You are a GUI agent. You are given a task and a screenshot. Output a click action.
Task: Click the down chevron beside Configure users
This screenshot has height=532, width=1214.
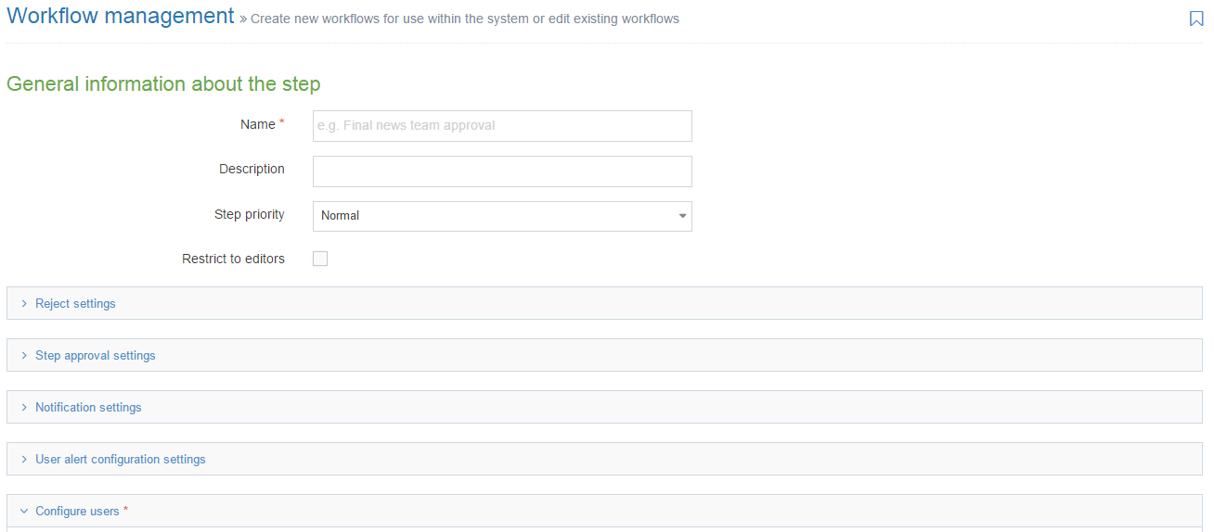tap(24, 512)
